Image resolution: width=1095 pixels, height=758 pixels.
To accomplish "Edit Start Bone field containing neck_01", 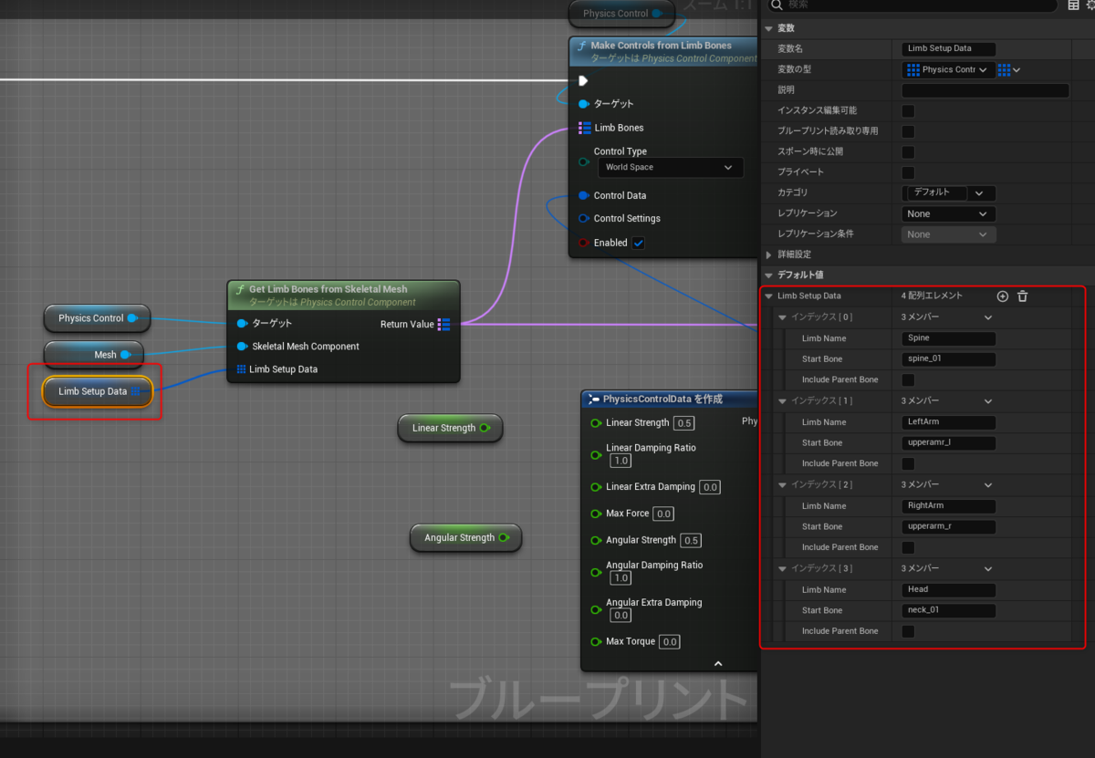I will tap(949, 610).
